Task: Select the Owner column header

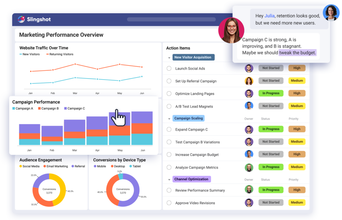Action: (248, 119)
